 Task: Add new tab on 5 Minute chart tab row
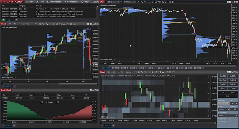point(204,68)
